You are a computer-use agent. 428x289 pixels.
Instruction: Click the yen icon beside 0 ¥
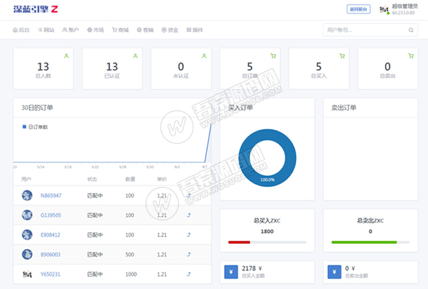coord(334,272)
